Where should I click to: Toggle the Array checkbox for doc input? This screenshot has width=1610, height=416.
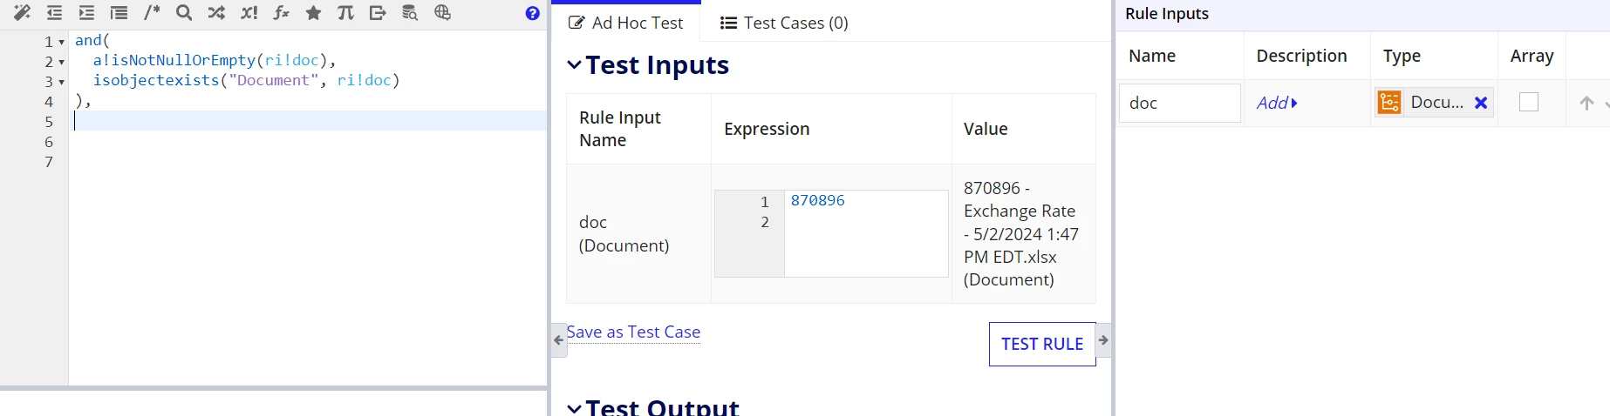pos(1529,103)
